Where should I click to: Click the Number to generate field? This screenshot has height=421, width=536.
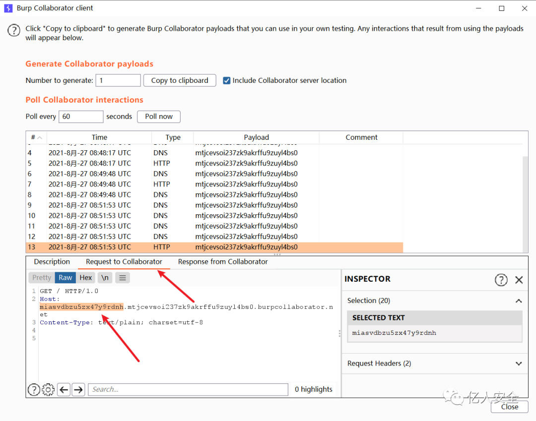pyautogui.click(x=118, y=81)
